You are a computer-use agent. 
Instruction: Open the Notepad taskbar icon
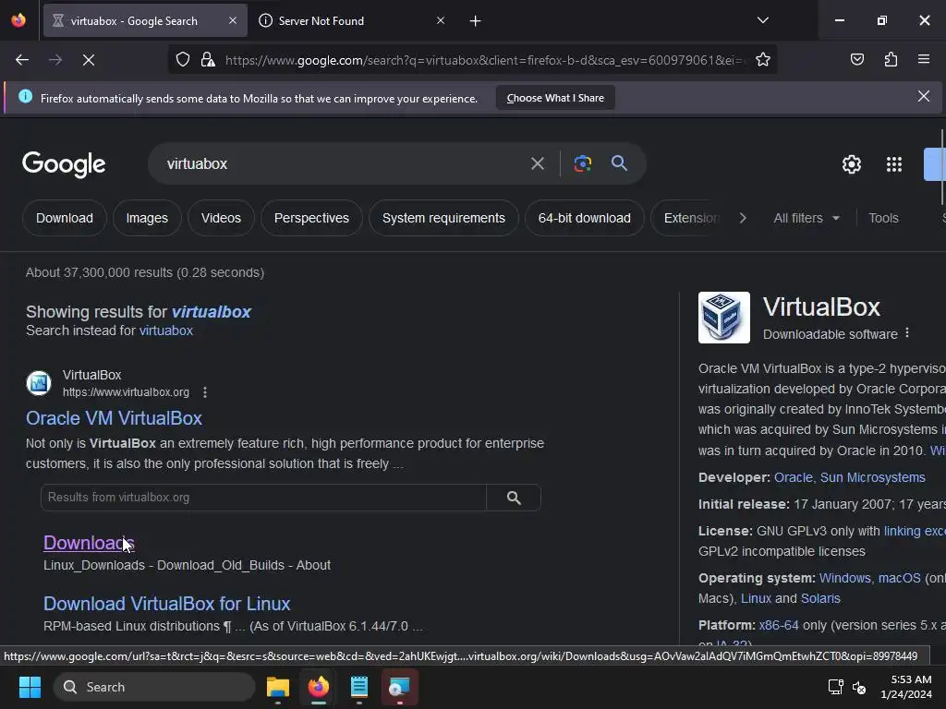(359, 687)
